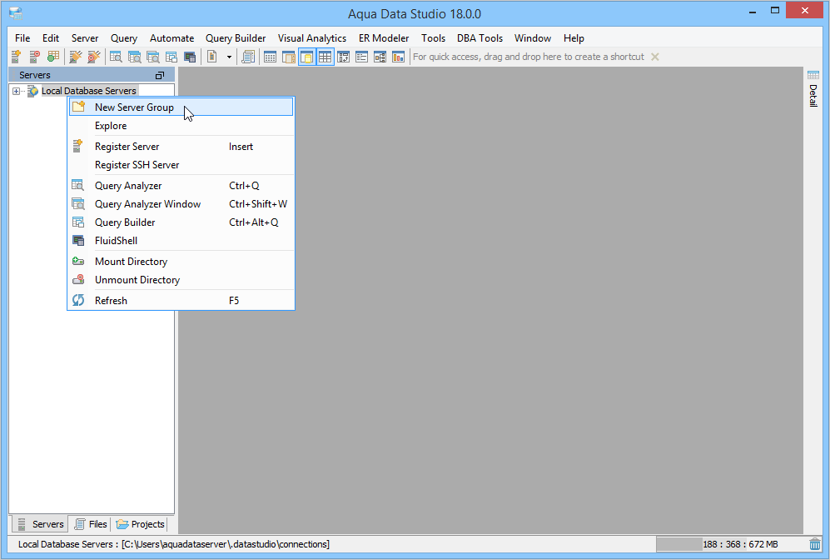The image size is (830, 560).
Task: Toggle the highlighted yellow database window icon
Action: point(307,57)
